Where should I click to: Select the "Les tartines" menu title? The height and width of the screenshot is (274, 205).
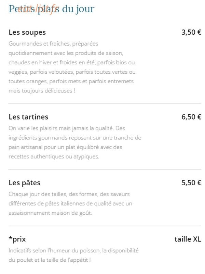click(x=28, y=117)
